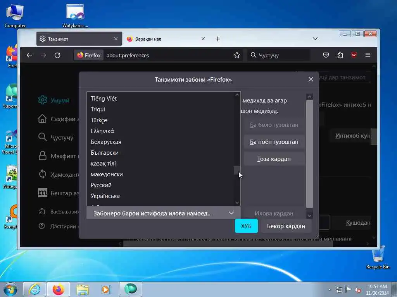Click the Firefox identity box in address bar
Image resolution: width=397 pixels, height=297 pixels.
(x=89, y=55)
